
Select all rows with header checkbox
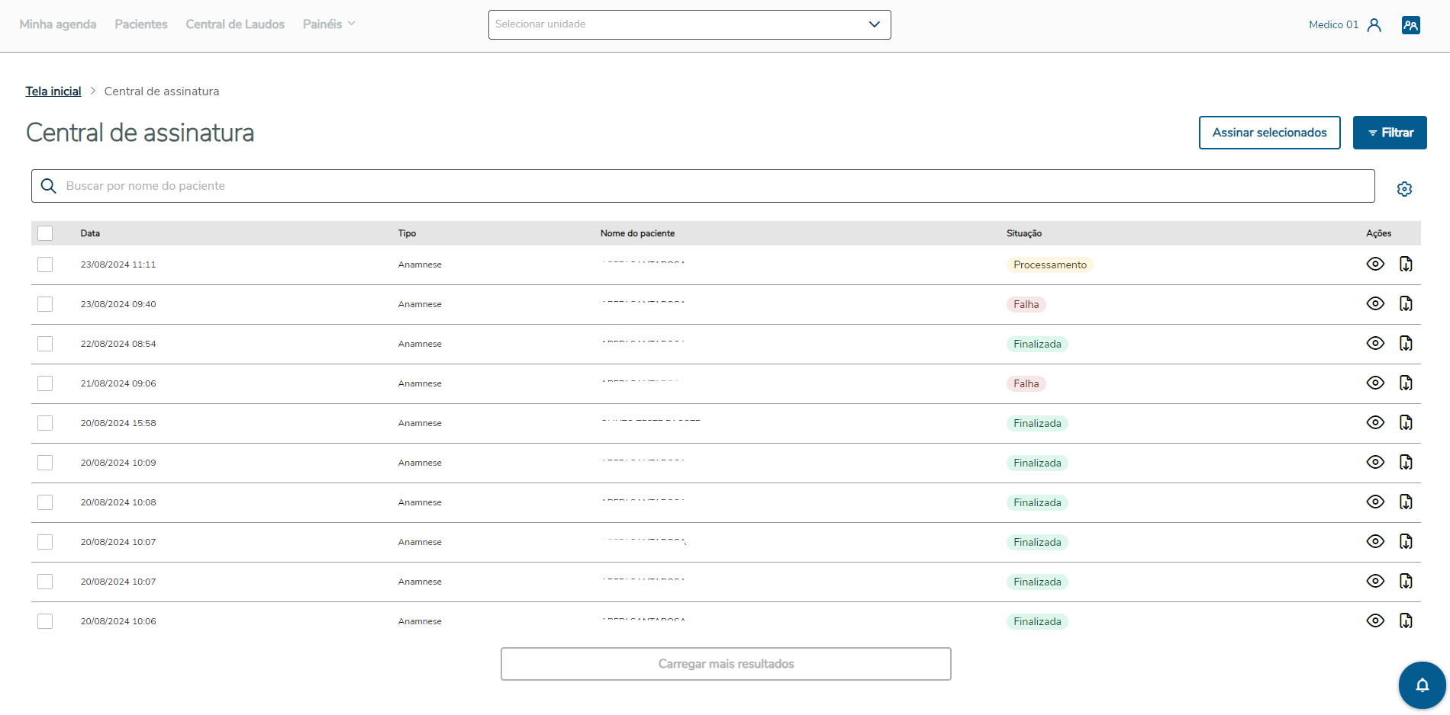[45, 233]
